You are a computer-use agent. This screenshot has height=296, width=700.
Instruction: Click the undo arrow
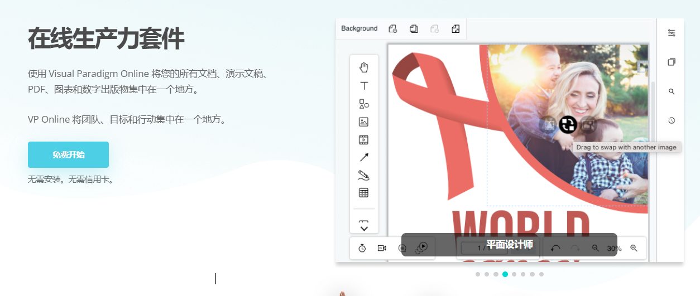555,248
